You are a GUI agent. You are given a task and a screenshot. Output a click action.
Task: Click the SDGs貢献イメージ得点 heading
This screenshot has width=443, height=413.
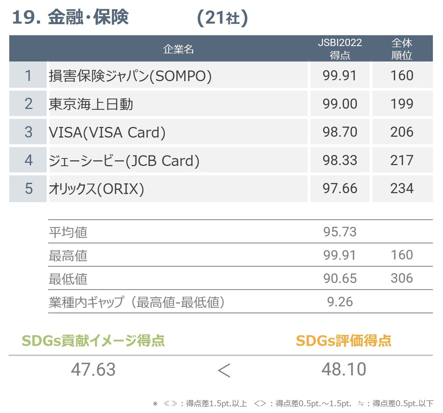pos(93,340)
